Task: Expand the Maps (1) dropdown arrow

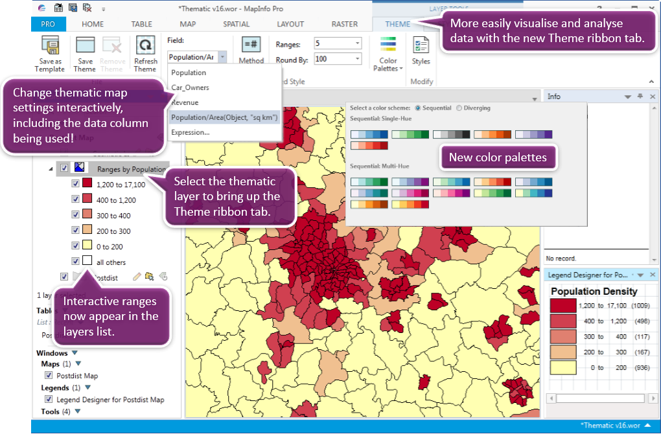Action: [78, 363]
